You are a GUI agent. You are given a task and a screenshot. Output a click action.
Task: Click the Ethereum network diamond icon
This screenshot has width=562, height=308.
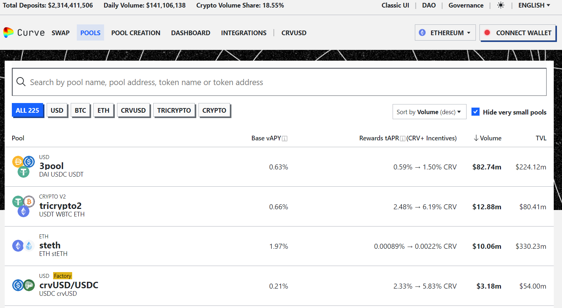pyautogui.click(x=422, y=33)
